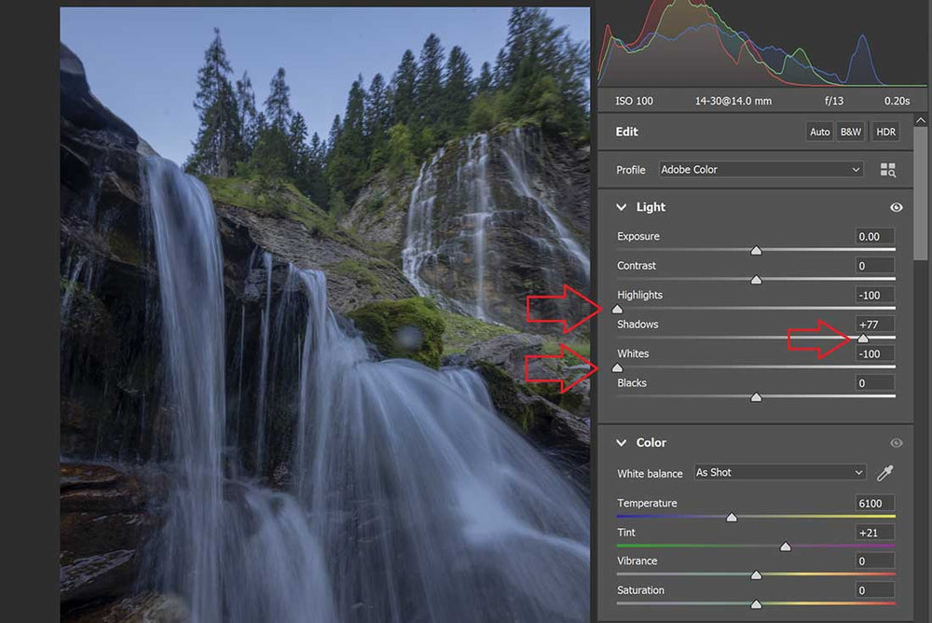Click the Highlights slider handle
This screenshot has height=623, width=932.
(618, 309)
